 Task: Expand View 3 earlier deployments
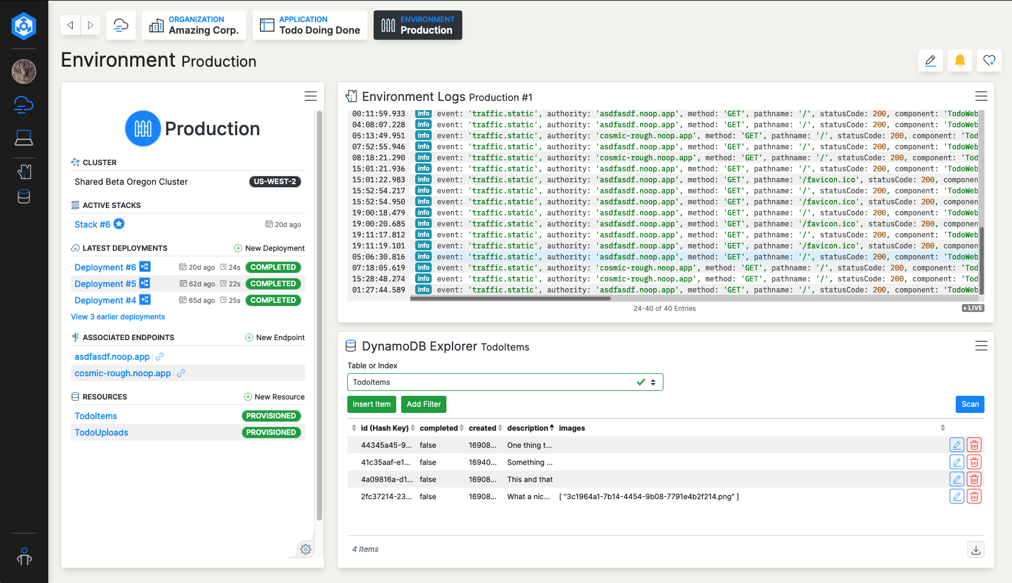[118, 317]
